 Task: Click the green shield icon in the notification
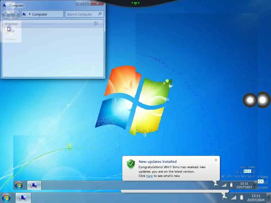(x=131, y=164)
